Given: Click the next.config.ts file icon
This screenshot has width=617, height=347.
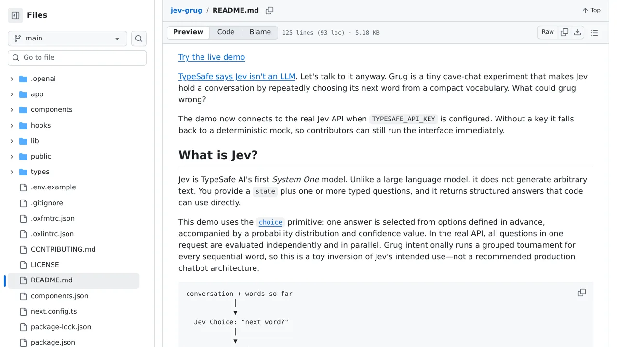Looking at the screenshot, I should click(x=23, y=311).
